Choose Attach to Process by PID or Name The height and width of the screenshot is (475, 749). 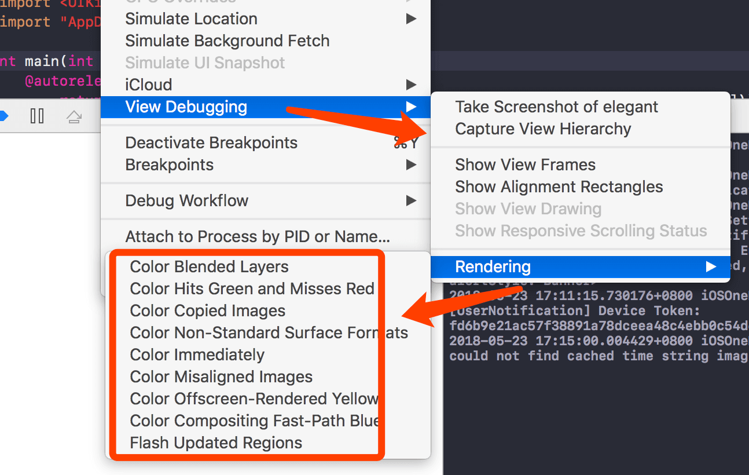pyautogui.click(x=257, y=236)
